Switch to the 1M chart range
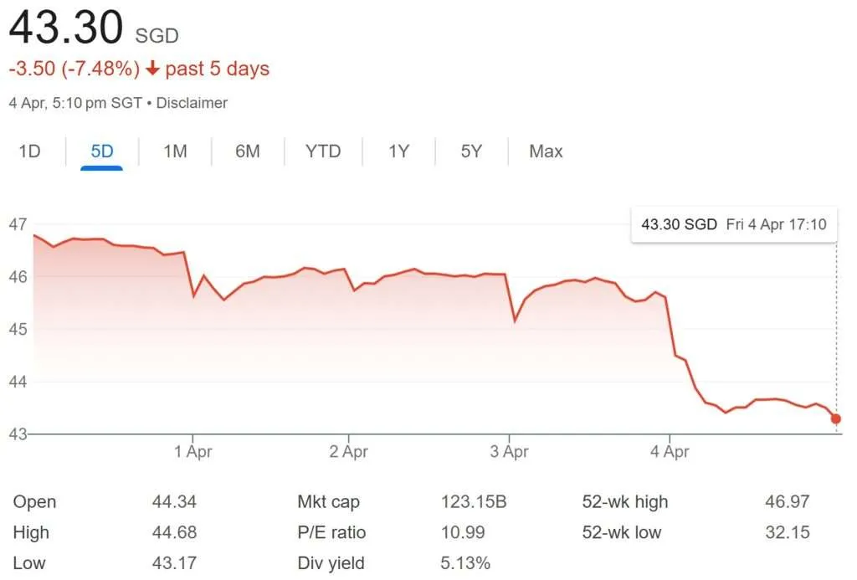 175,151
